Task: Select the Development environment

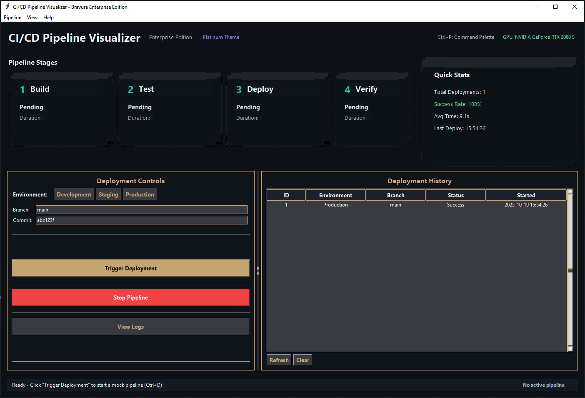Action: point(73,194)
